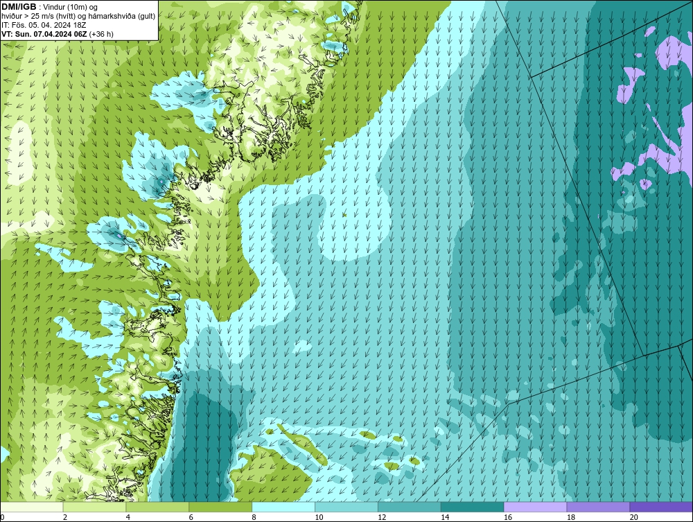The height and width of the screenshot is (522, 693).
Task: Click the 2–4 m/s light green legend swatch
Action: [x=94, y=507]
